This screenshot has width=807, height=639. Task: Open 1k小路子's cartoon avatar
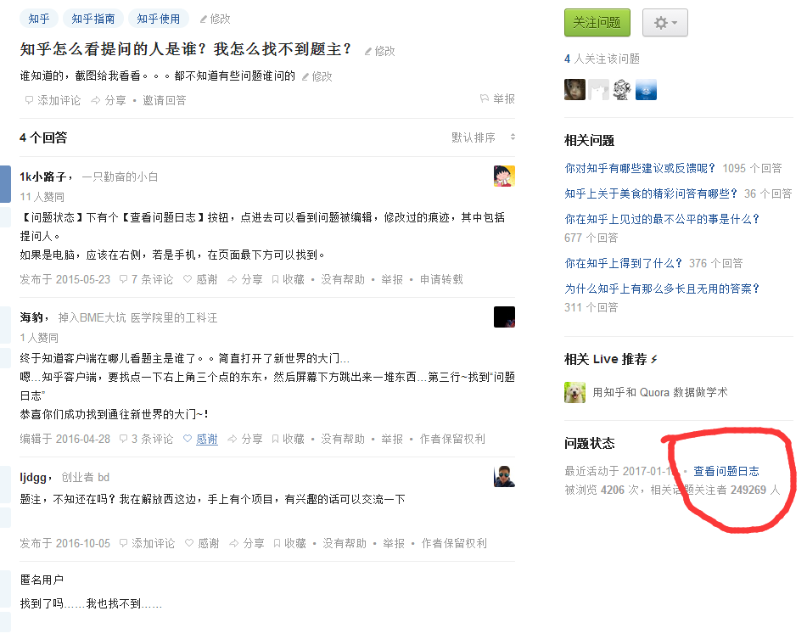pyautogui.click(x=504, y=176)
